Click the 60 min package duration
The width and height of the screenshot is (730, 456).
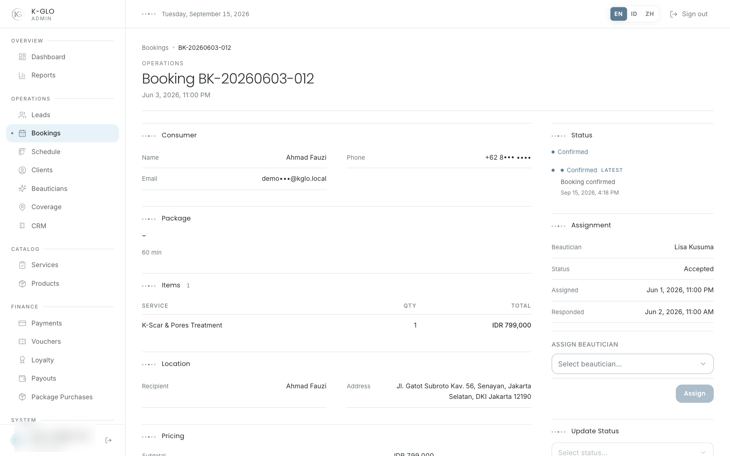pyautogui.click(x=152, y=253)
